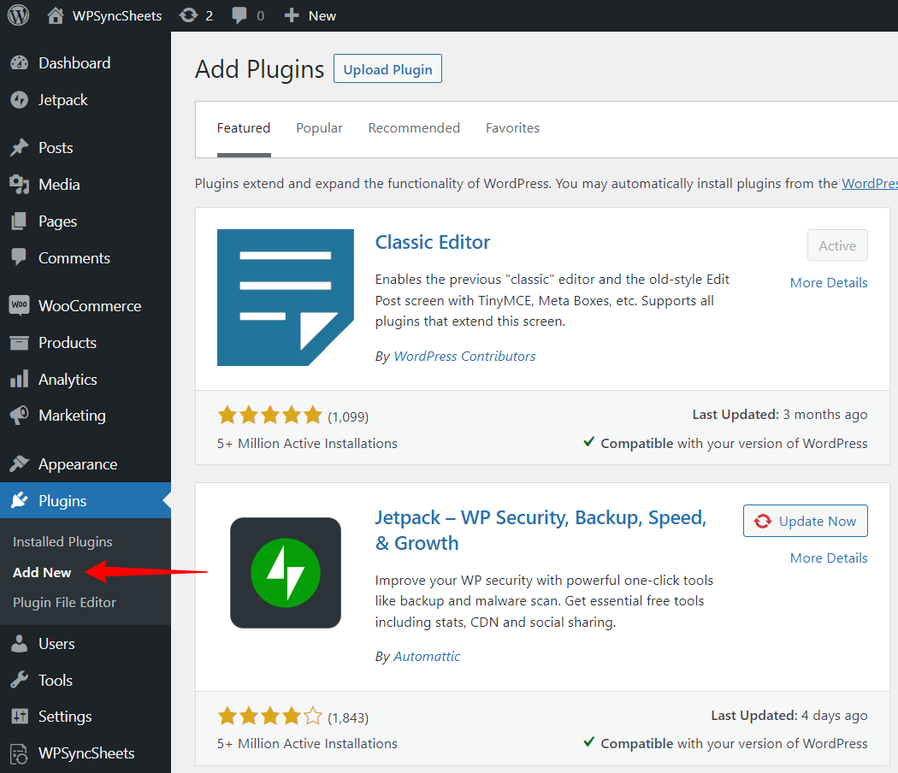
Task: Open Plugin File Editor submenu item
Action: click(64, 603)
